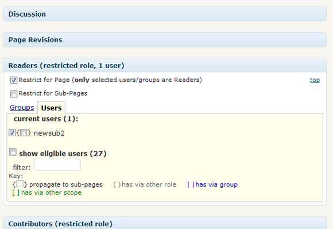Uncheck the newsub2 user checkbox

click(x=12, y=133)
